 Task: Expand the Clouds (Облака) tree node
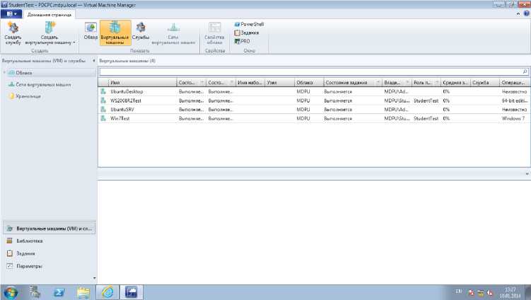click(4, 73)
